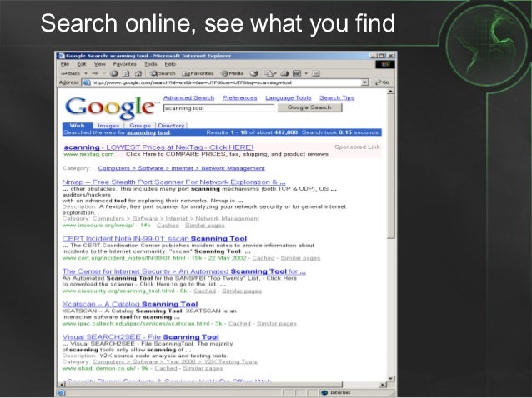Click in the Google search query box
Screen dimensions: 532x398
click(x=218, y=108)
